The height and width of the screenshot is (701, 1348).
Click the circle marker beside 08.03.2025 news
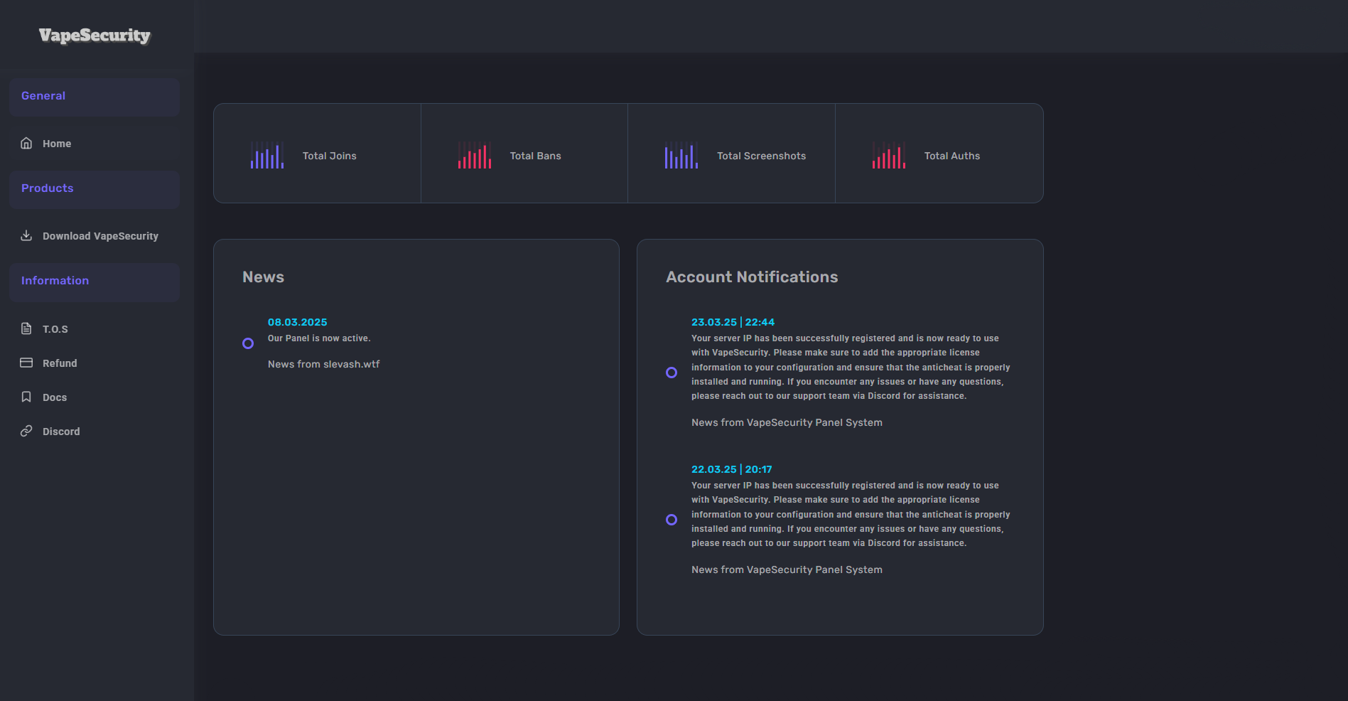(248, 343)
